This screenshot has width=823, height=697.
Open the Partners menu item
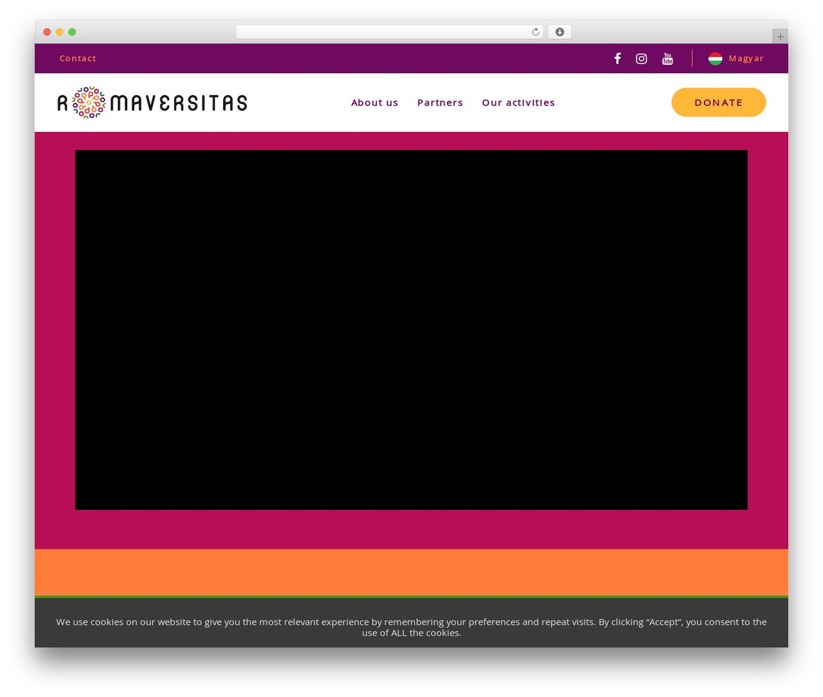coord(440,102)
